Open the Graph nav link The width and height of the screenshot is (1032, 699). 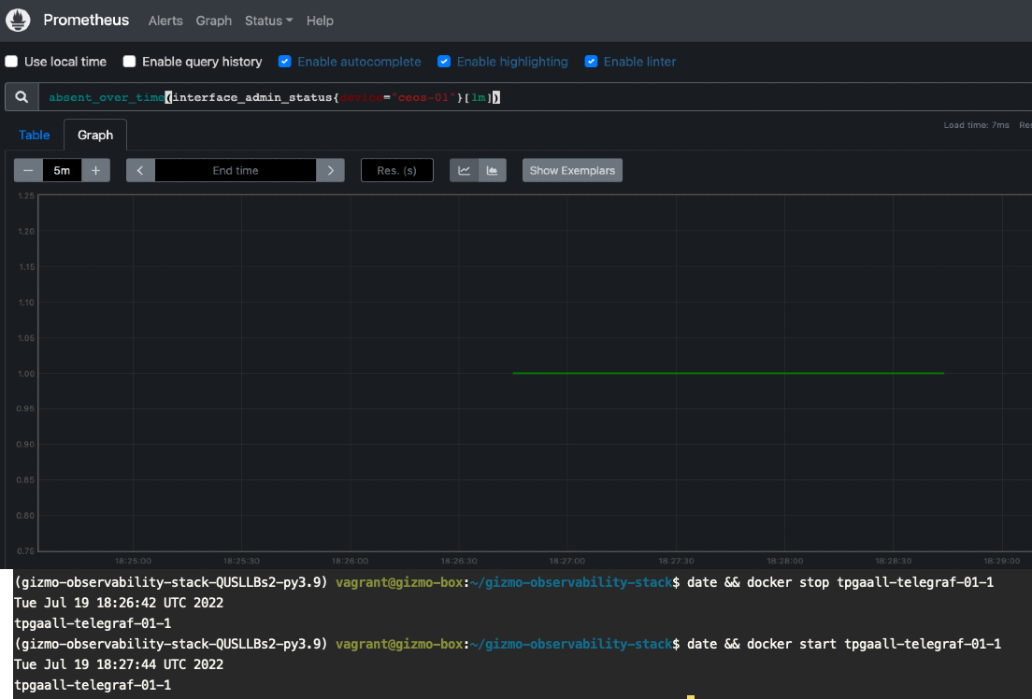(214, 21)
